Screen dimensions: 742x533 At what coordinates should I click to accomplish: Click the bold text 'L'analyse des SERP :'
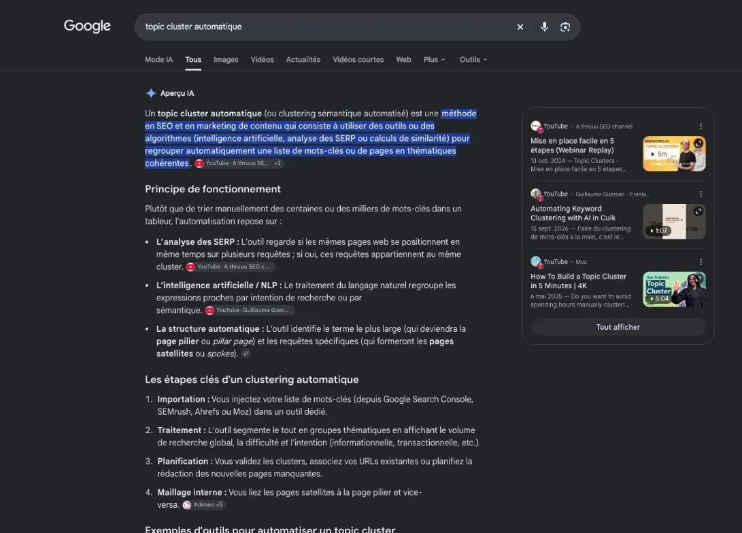(197, 241)
